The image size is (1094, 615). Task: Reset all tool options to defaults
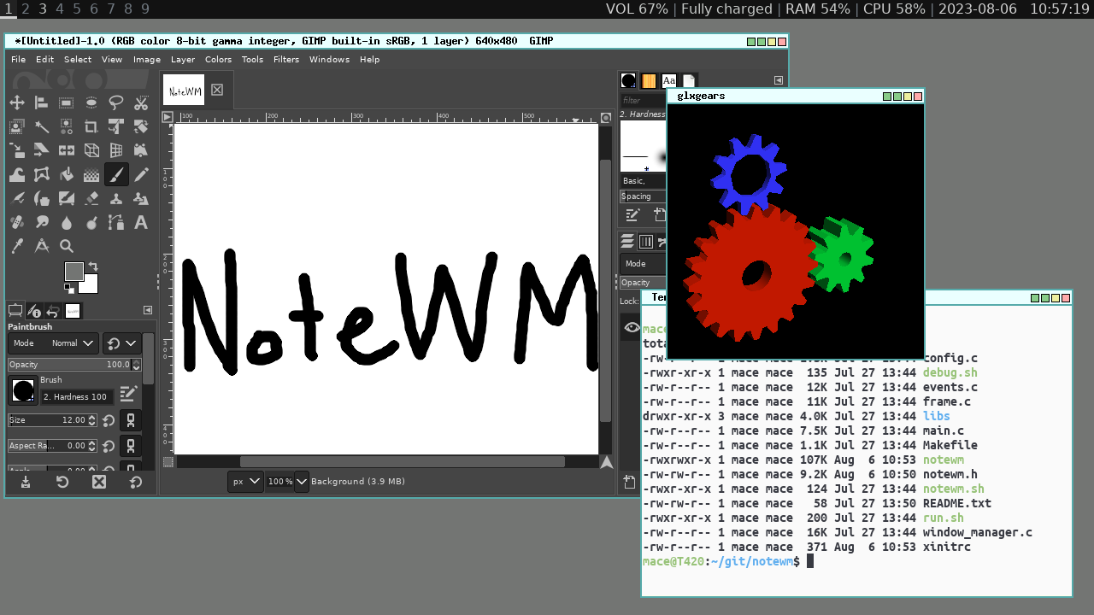tap(136, 482)
